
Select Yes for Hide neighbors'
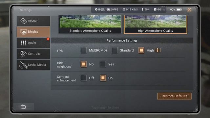(103, 64)
